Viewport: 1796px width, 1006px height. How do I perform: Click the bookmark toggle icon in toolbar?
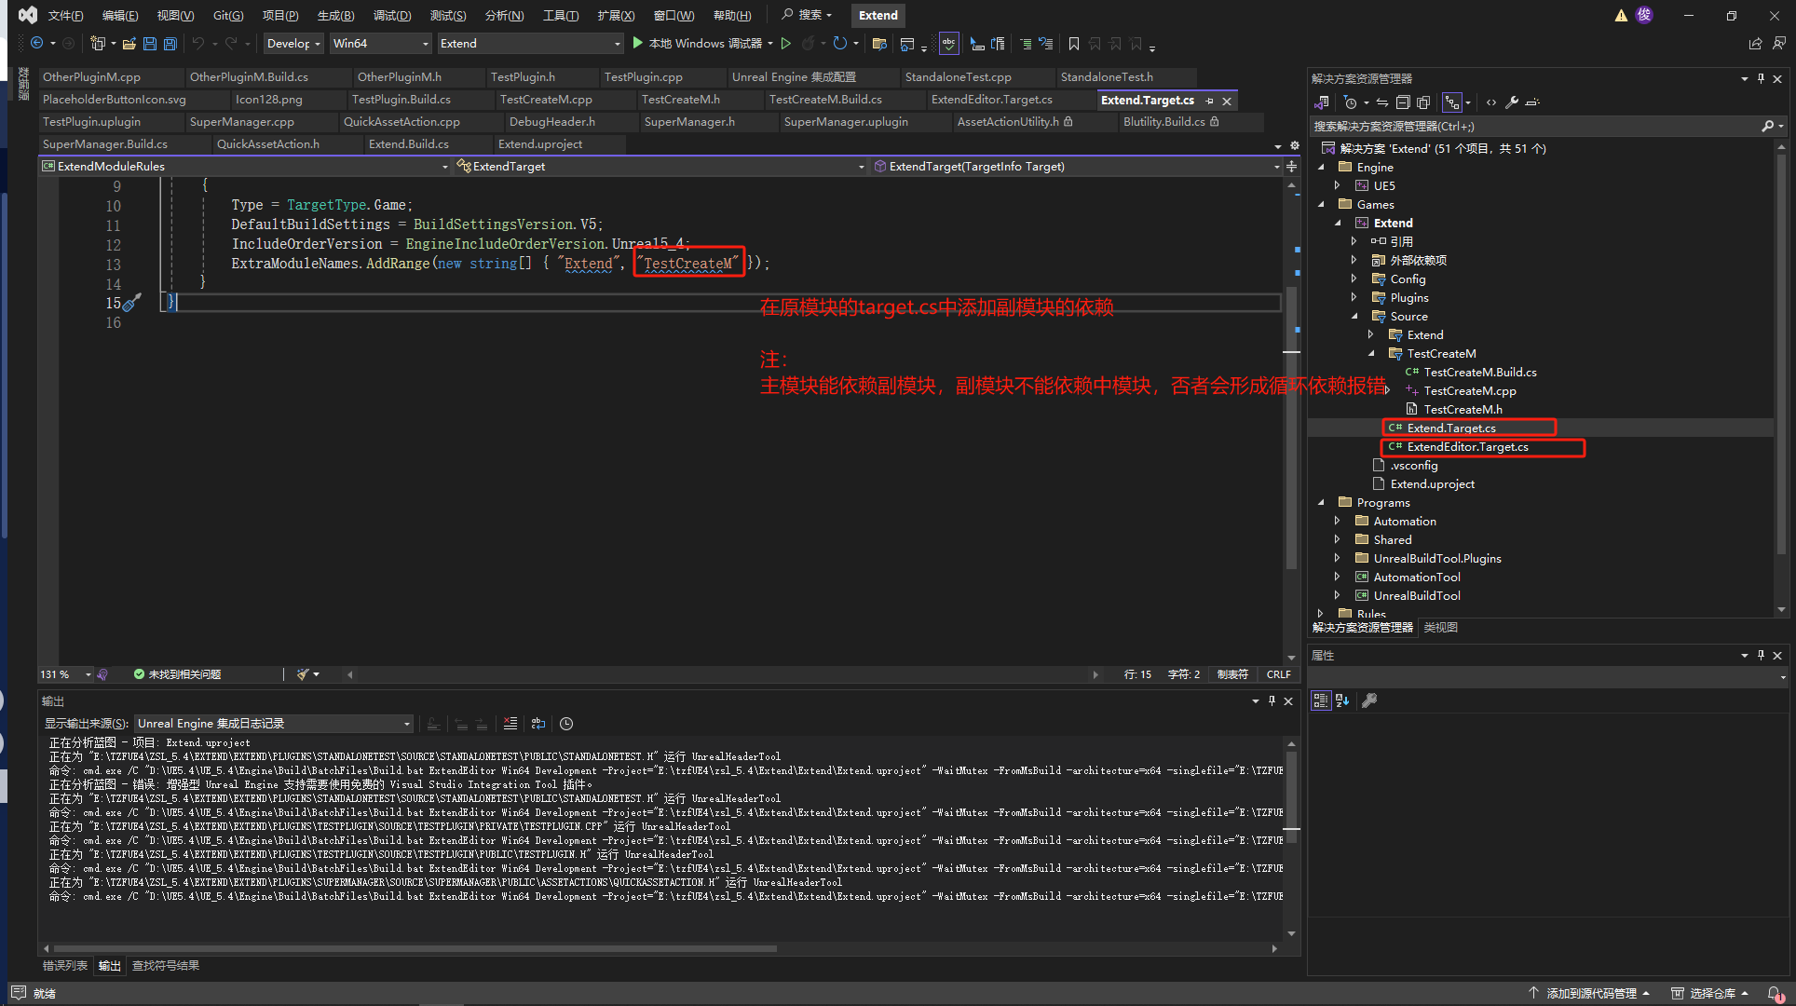[x=1073, y=44]
